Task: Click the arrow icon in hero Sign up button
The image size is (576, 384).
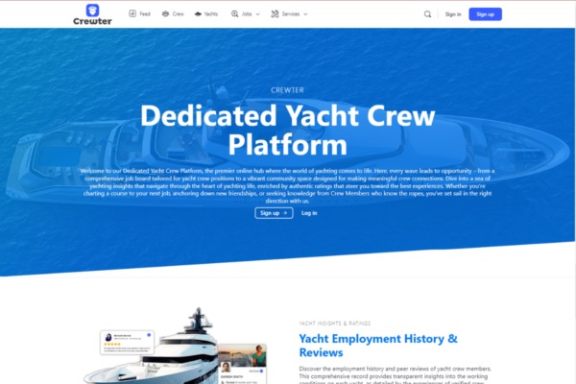Action: [285, 213]
